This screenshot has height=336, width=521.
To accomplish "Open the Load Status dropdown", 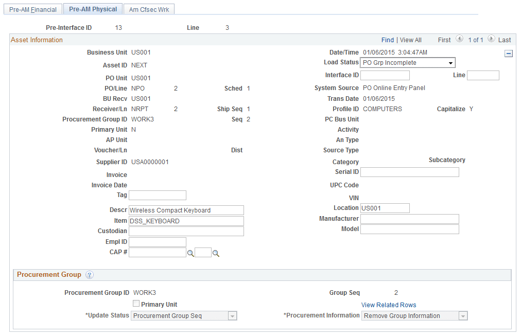I will point(408,63).
